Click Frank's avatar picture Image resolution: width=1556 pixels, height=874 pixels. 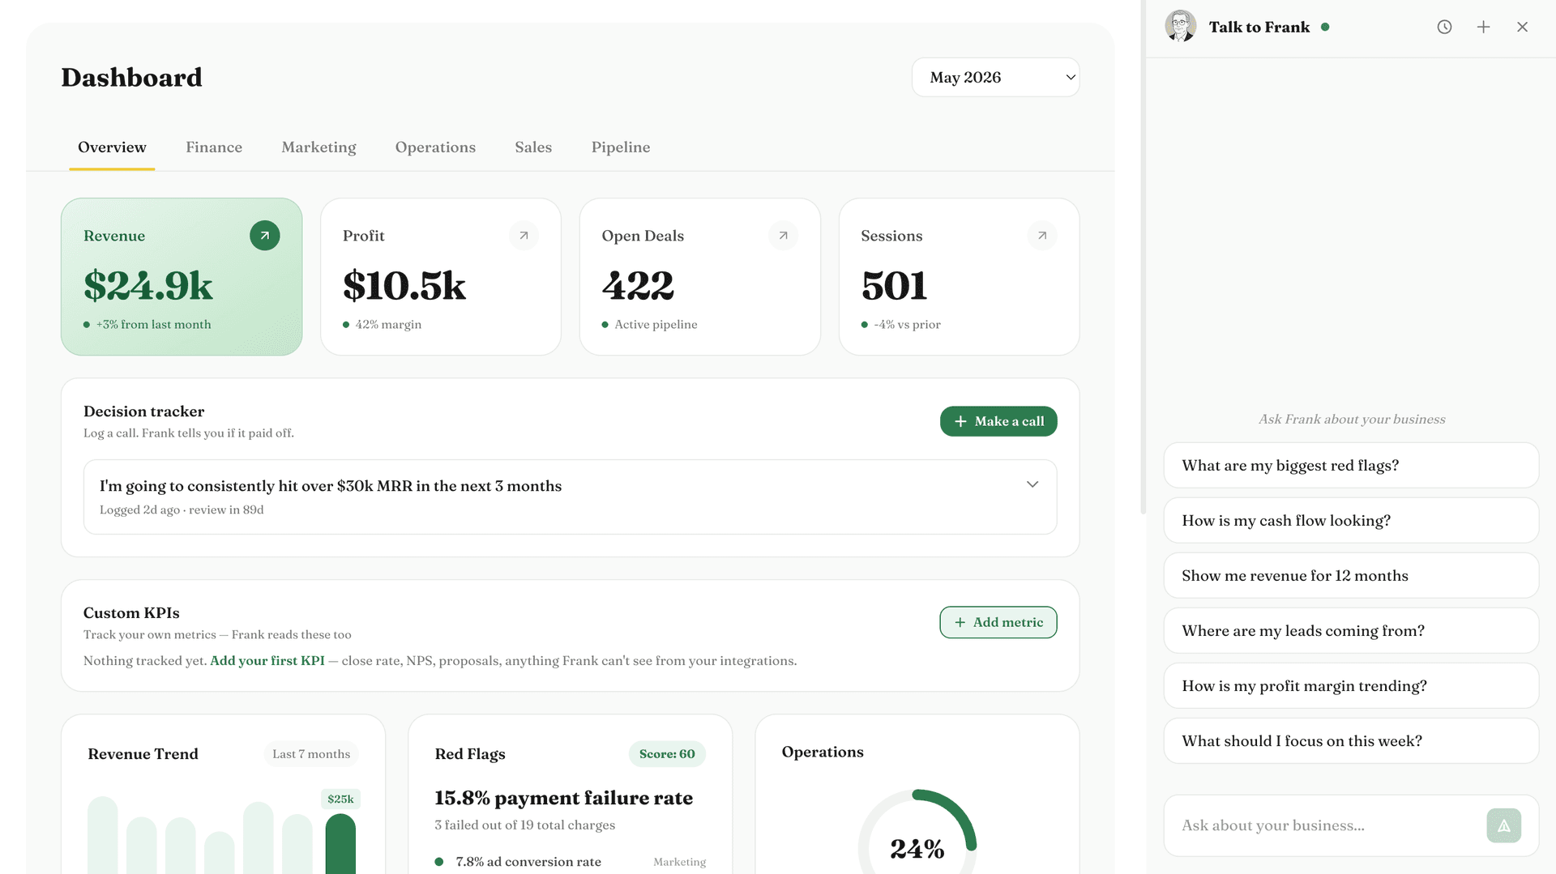[x=1181, y=26]
